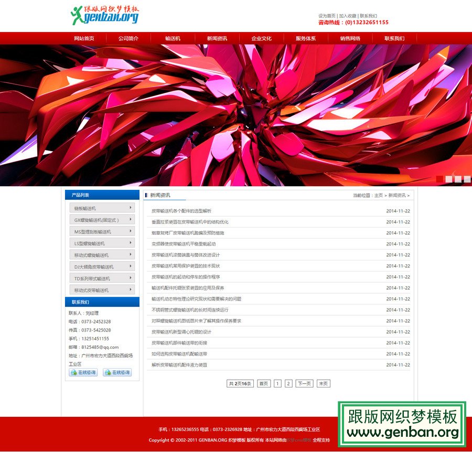This screenshot has width=472, height=452.
Task: Go to 企业文化 in navigation bar
Action: pos(261,38)
